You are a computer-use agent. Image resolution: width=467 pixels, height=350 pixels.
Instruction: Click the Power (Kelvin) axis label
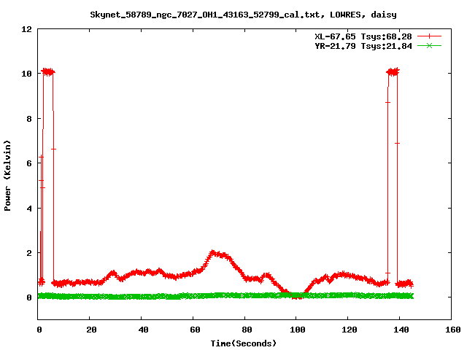pos(7,176)
